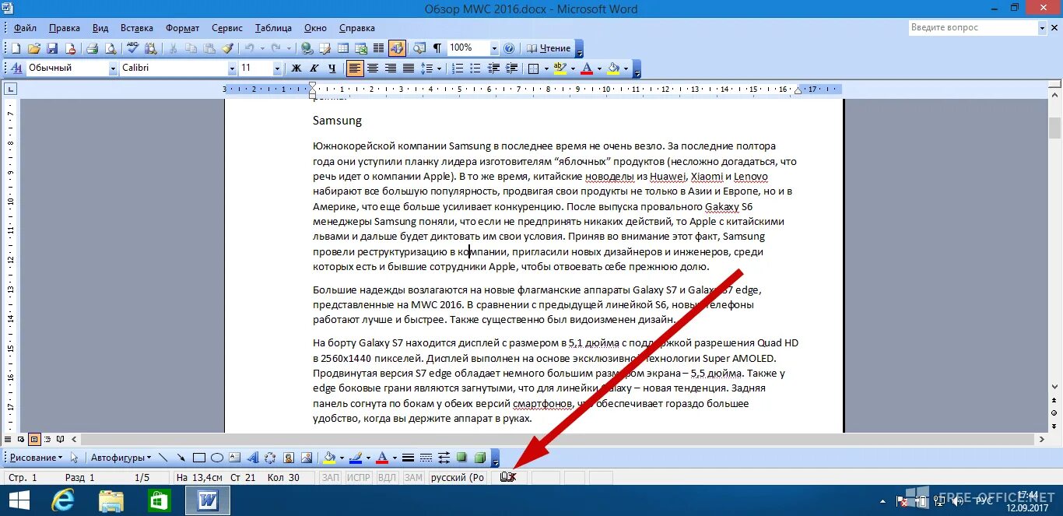Expand the borders dropdown arrow
Viewport: 1063px width, 516px height.
point(546,68)
